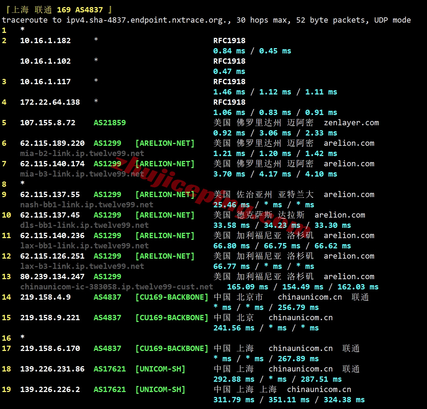
Task: Select latency 241.56 ms on hop 15
Action: (234, 328)
